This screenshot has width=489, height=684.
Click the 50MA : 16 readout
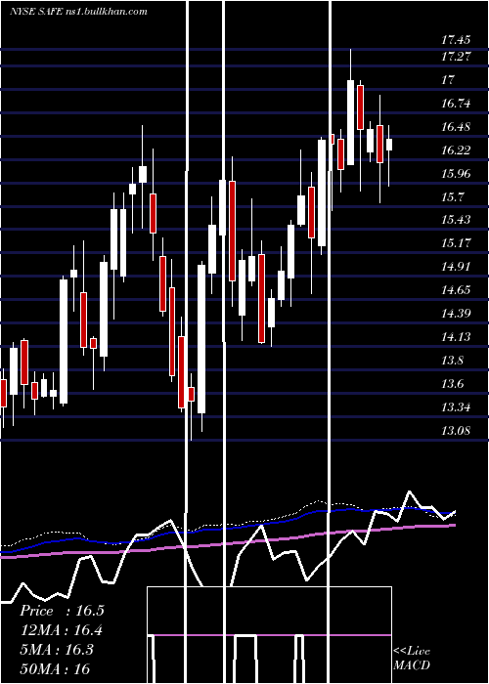(55, 668)
